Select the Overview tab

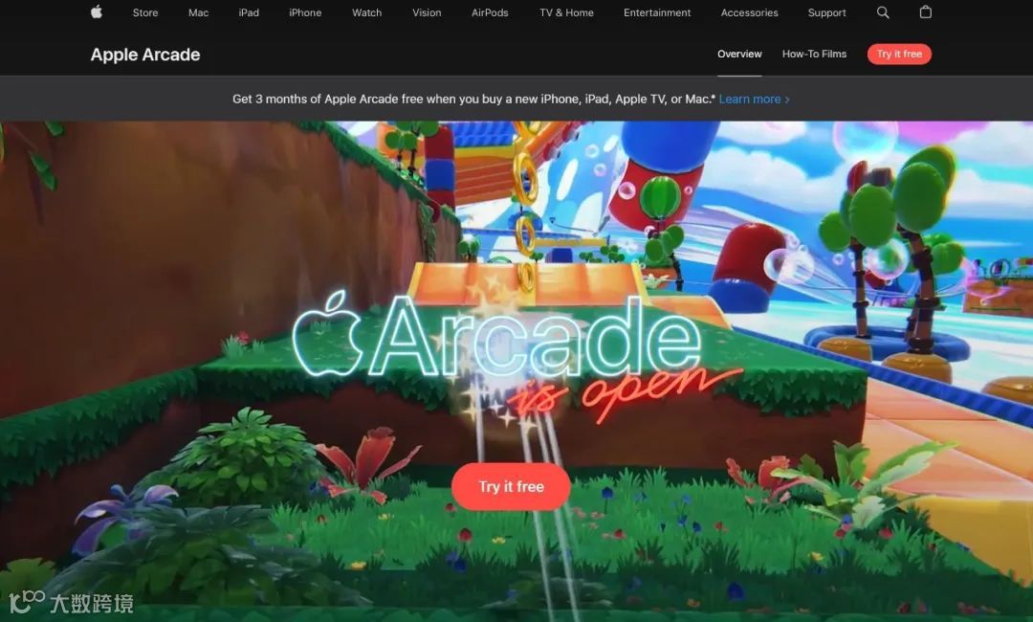[739, 54]
